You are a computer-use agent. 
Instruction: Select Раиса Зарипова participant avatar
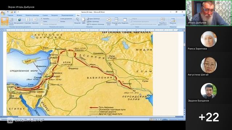(209, 39)
